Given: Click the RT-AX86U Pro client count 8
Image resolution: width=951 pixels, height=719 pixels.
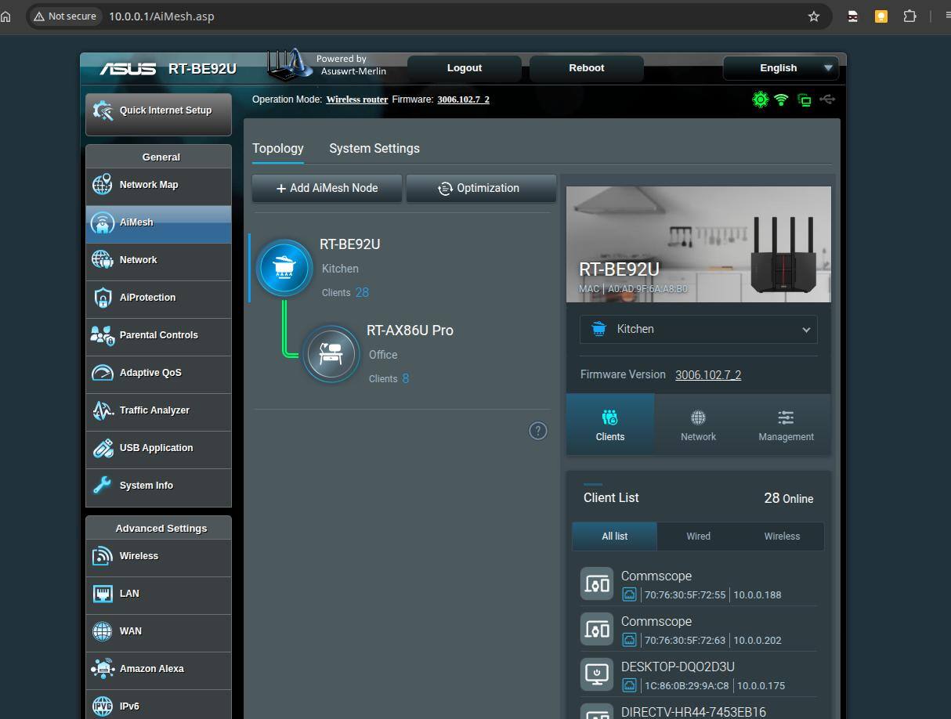Looking at the screenshot, I should pyautogui.click(x=406, y=378).
